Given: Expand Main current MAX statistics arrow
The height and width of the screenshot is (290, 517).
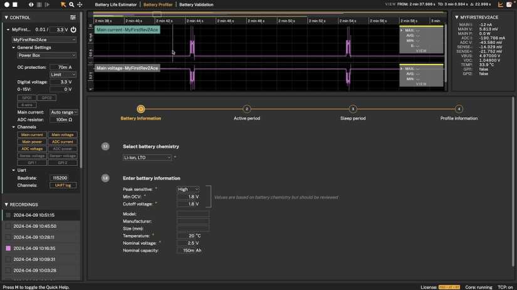Looking at the screenshot, I should 402,30.
